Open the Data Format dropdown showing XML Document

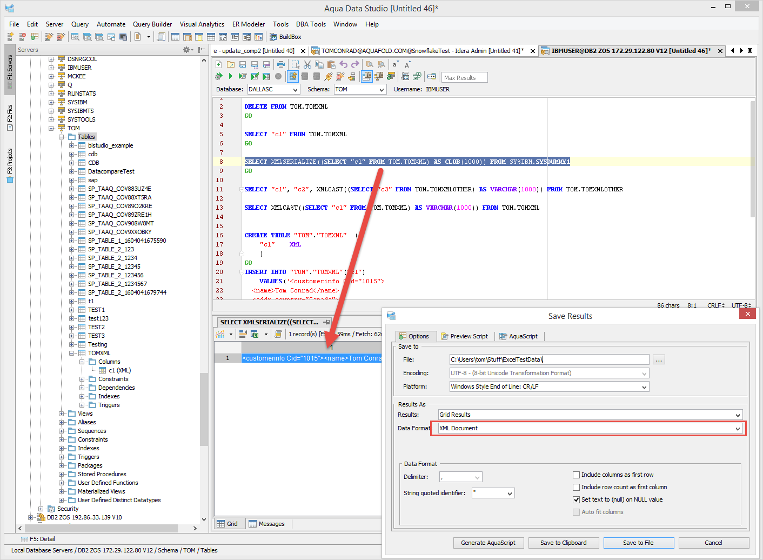pyautogui.click(x=590, y=428)
